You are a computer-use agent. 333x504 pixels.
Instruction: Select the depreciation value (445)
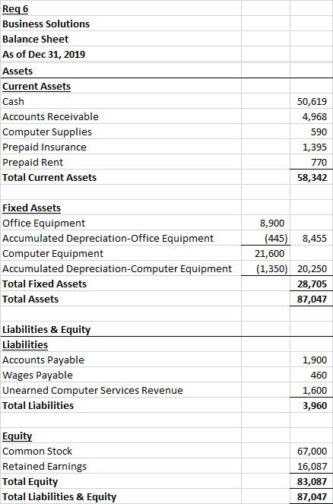(x=275, y=239)
